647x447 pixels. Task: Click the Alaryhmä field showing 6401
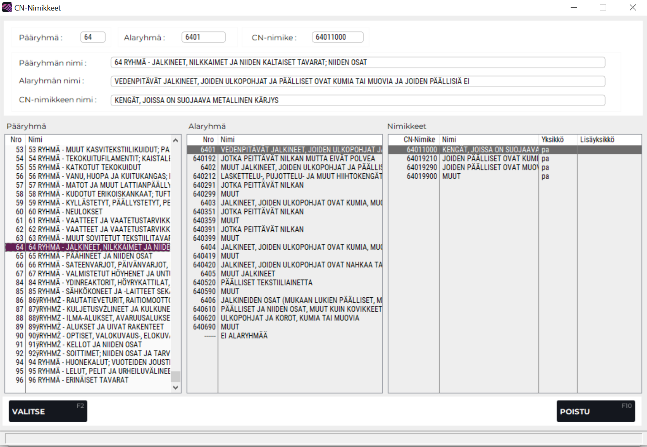[x=203, y=37]
